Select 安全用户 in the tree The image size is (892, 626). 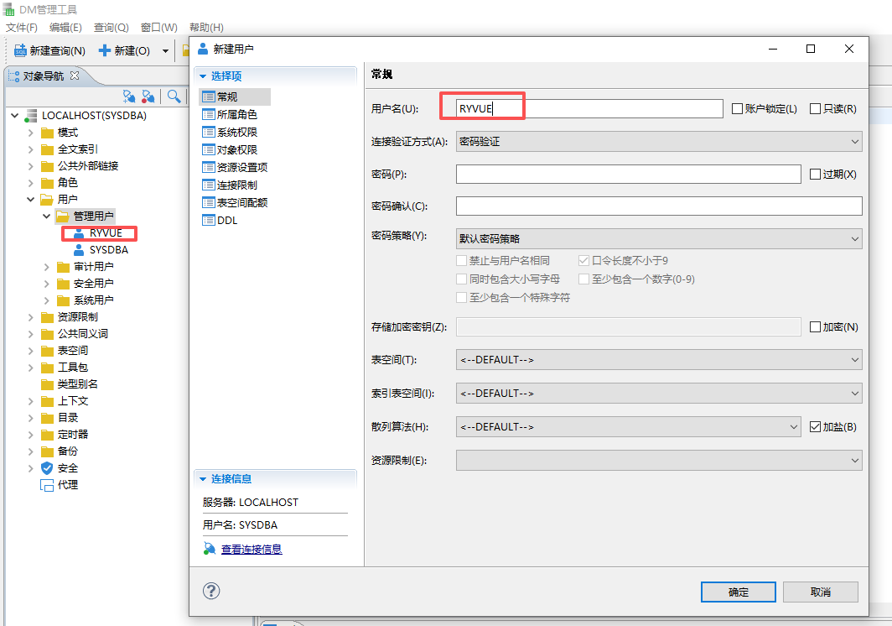pos(93,284)
